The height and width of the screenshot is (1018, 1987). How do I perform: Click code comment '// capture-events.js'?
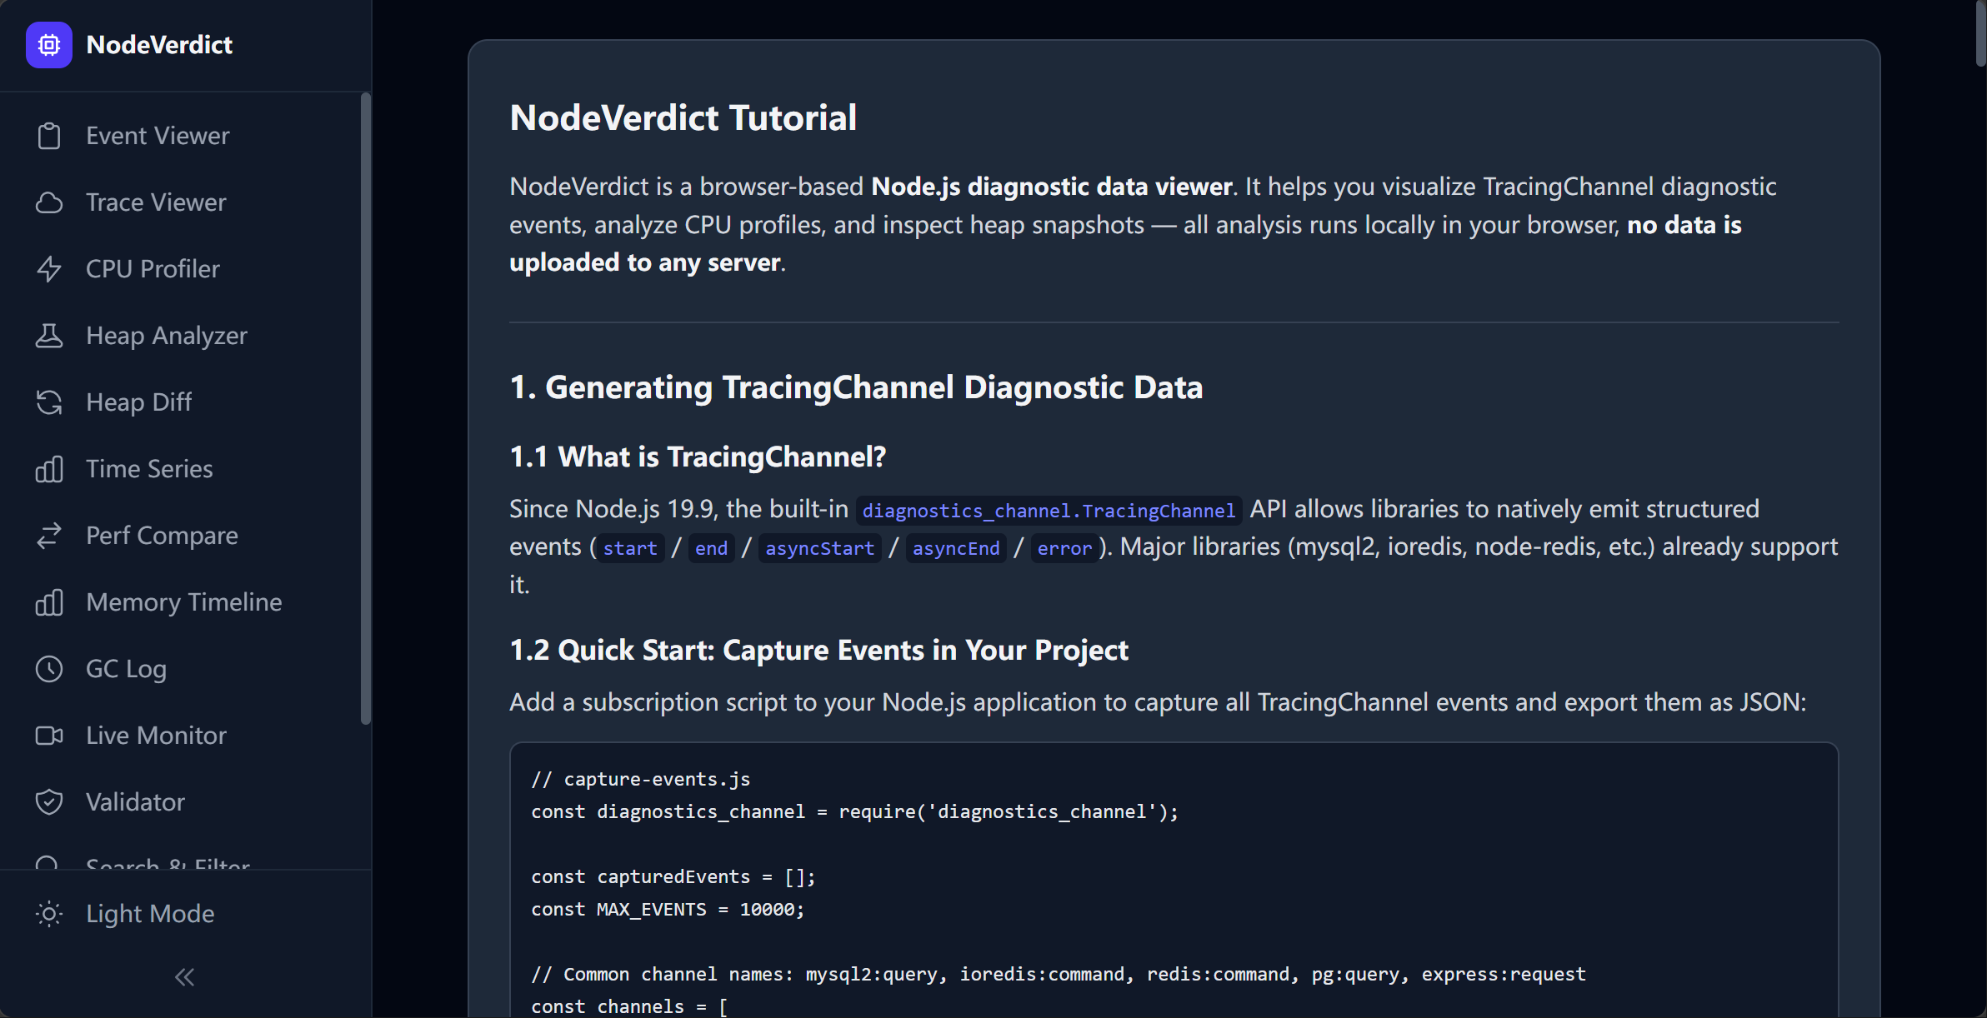point(641,779)
